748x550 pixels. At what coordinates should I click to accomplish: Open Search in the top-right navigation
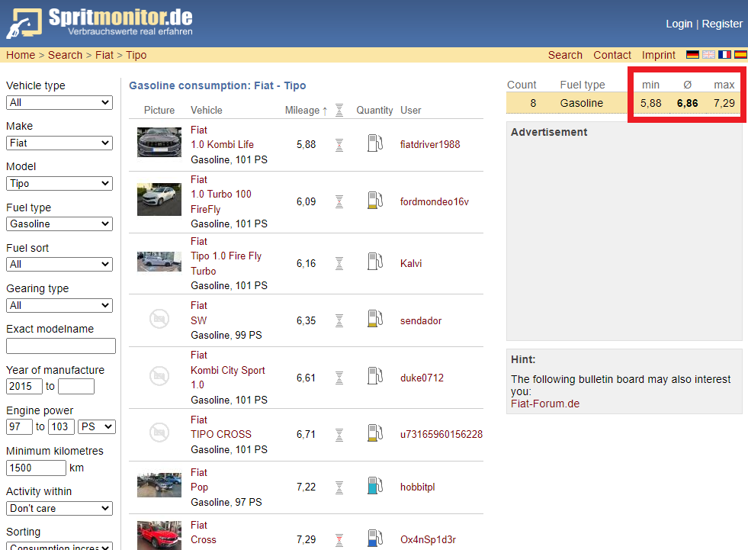tap(565, 55)
